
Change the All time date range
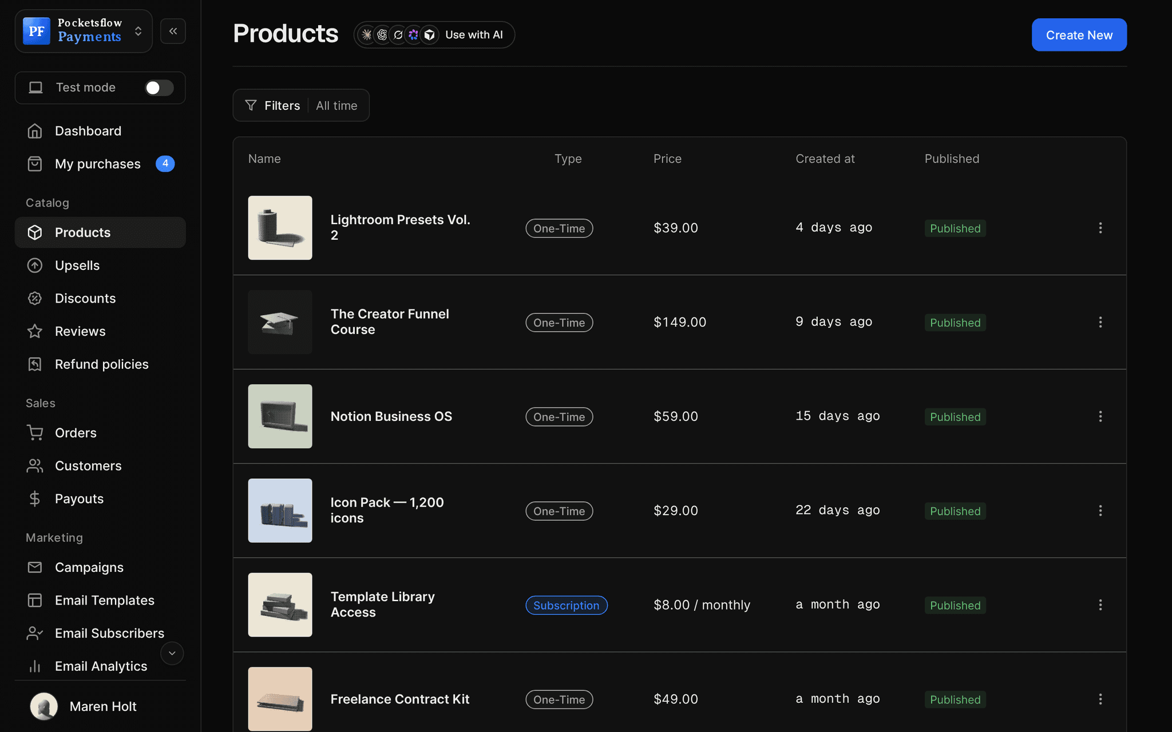[336, 106]
